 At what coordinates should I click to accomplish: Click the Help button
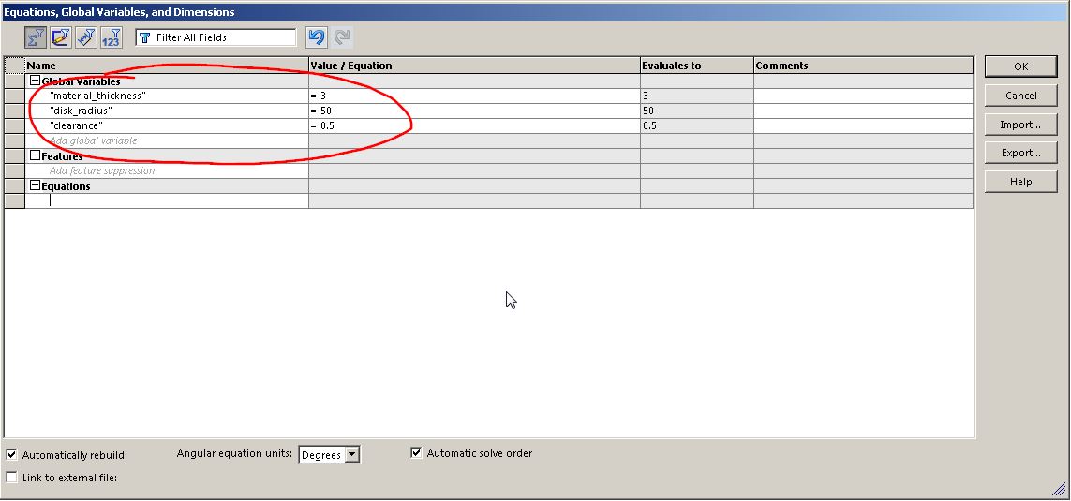(x=1020, y=182)
